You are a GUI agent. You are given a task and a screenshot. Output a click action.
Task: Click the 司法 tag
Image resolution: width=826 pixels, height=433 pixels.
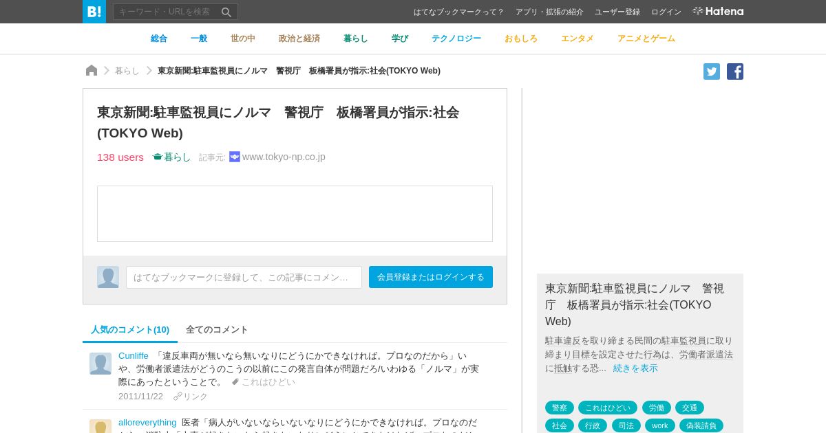[x=626, y=425]
